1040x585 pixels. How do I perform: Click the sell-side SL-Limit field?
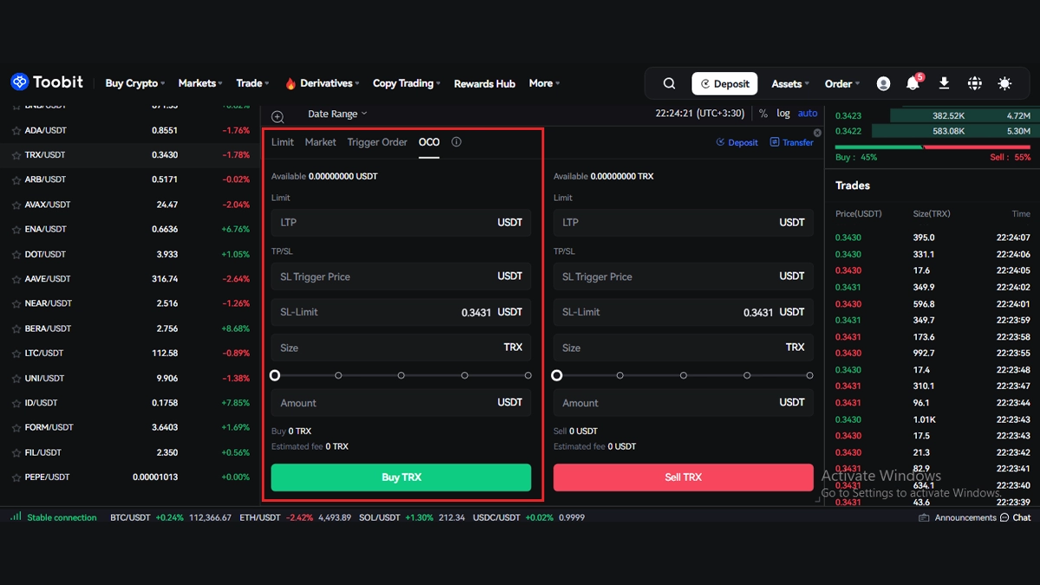(683, 312)
